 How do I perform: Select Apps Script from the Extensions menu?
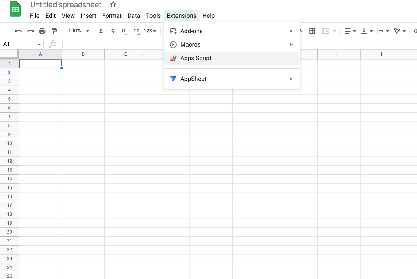(196, 58)
